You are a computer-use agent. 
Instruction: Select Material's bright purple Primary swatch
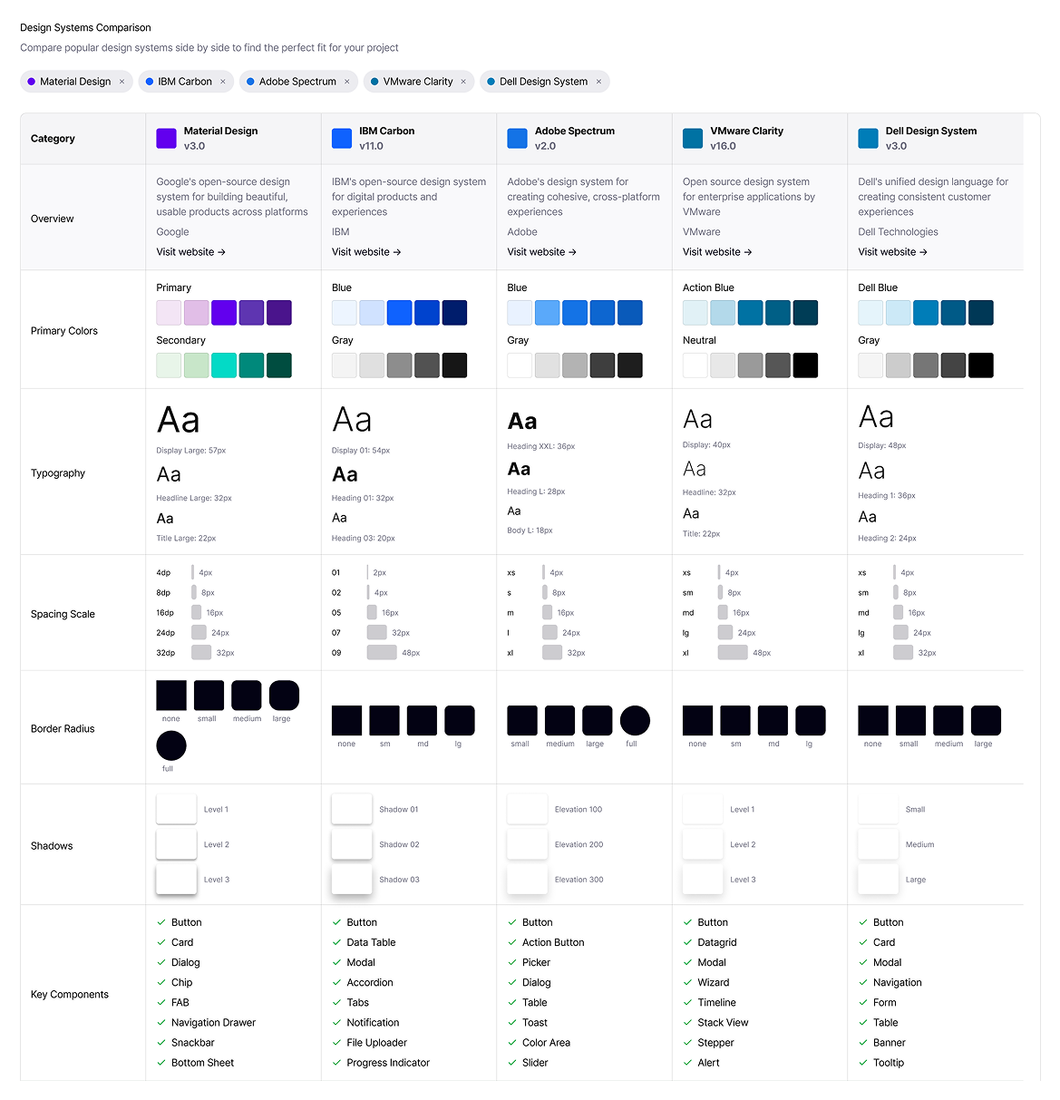224,313
